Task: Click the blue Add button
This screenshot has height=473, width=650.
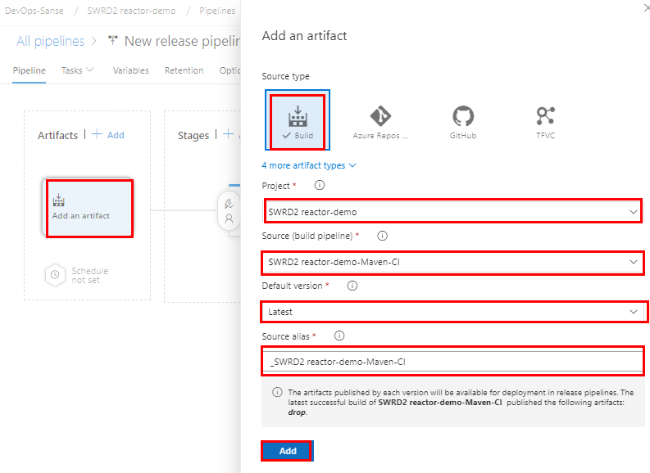Action: [288, 451]
